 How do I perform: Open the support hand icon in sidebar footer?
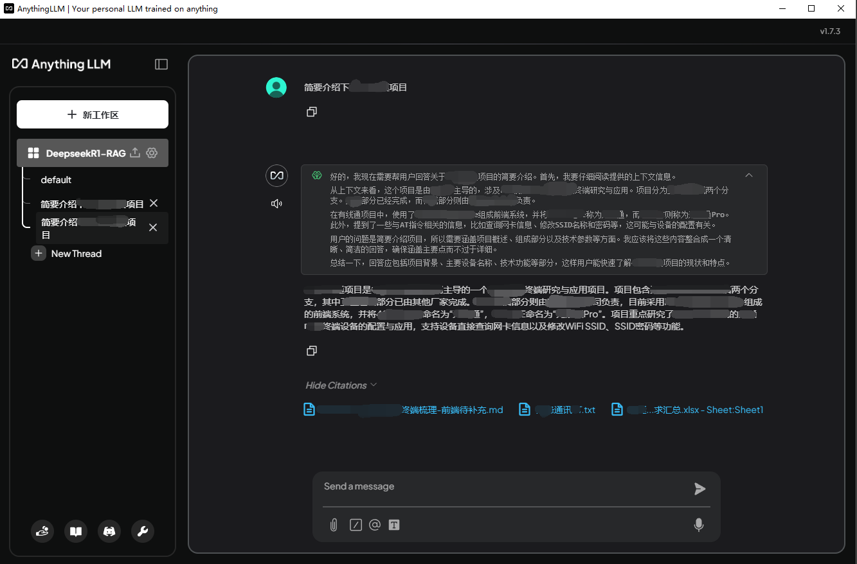tap(42, 531)
